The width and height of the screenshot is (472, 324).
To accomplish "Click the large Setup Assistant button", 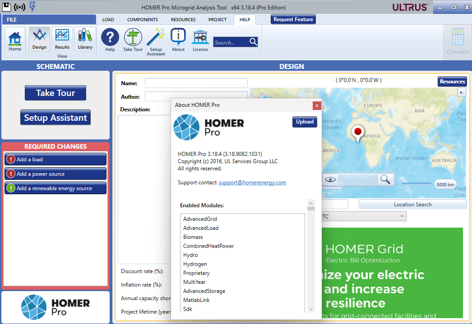I will point(56,118).
